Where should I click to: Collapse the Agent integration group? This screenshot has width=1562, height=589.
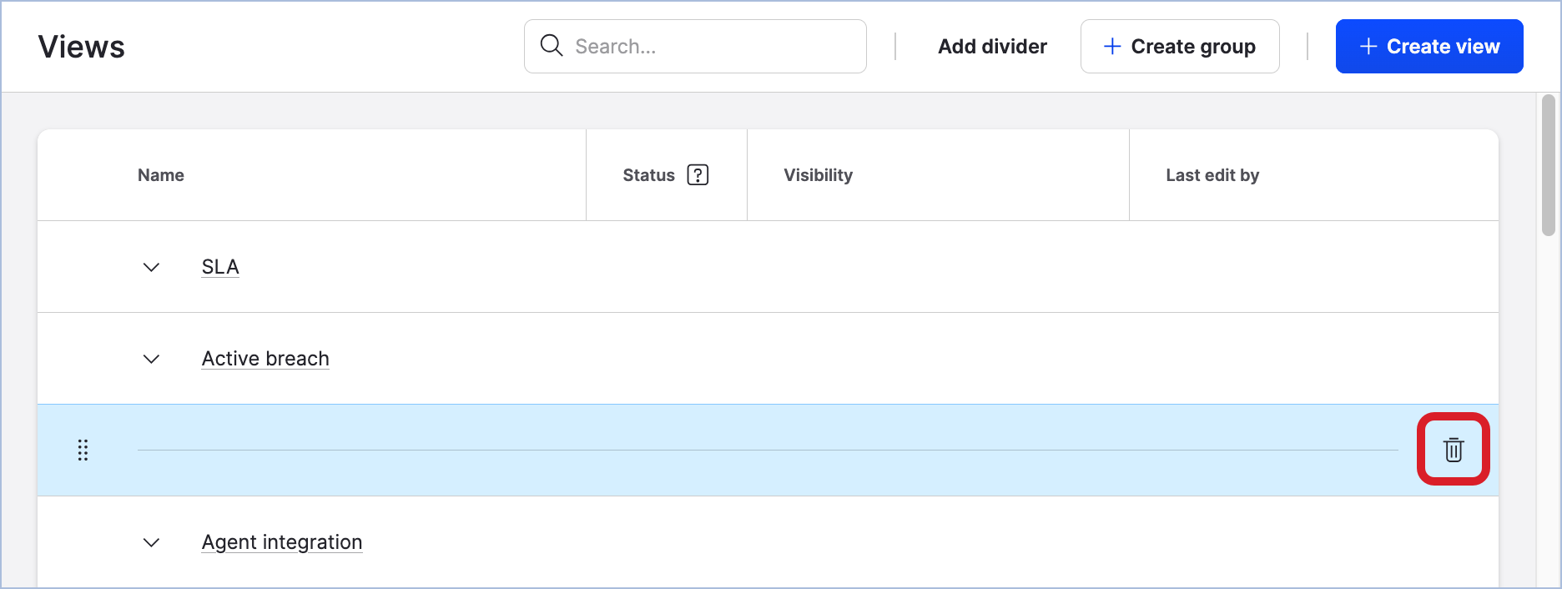pyautogui.click(x=151, y=542)
